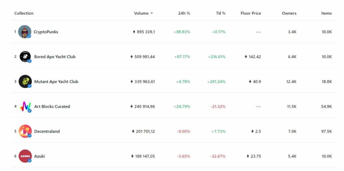Open the CryptoPunks collection name link
The width and height of the screenshot is (344, 171).
(46, 32)
